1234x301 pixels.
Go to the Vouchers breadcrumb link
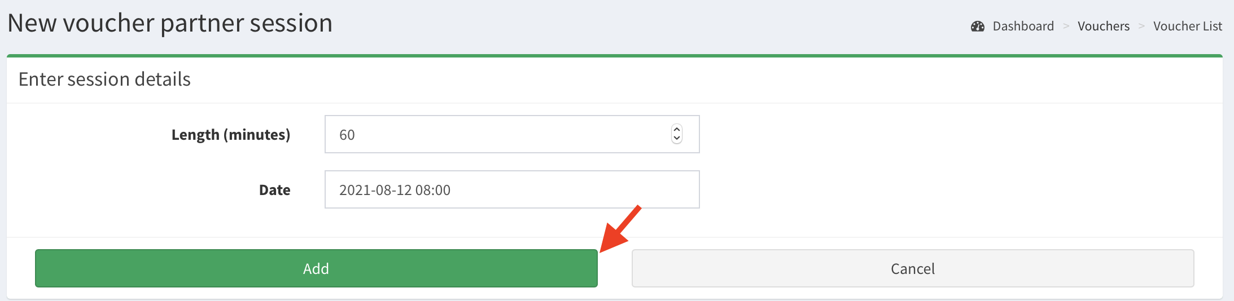[1103, 26]
